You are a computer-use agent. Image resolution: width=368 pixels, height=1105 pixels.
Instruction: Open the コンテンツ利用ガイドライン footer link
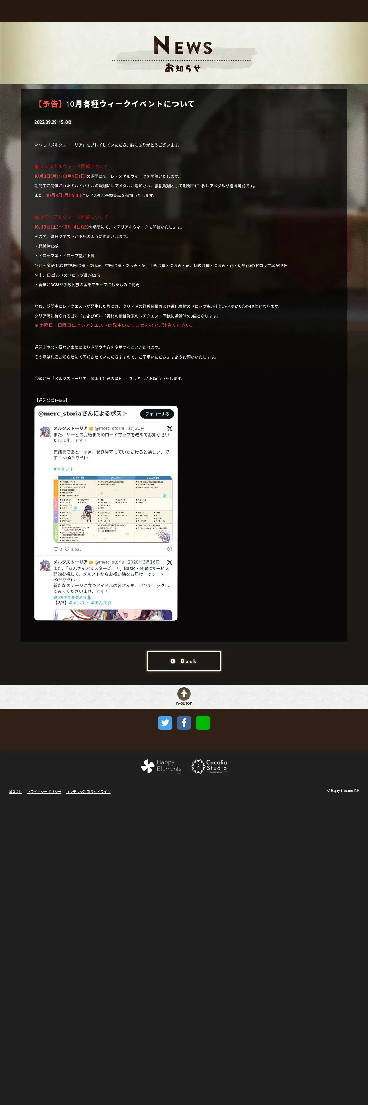(88, 792)
